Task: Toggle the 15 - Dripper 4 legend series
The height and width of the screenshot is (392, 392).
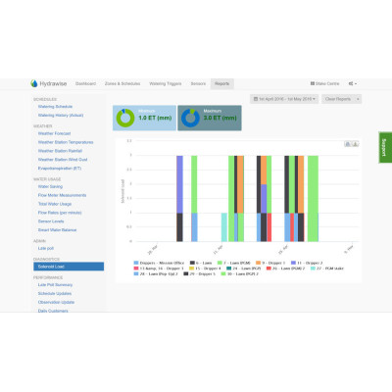Action: tap(205, 269)
